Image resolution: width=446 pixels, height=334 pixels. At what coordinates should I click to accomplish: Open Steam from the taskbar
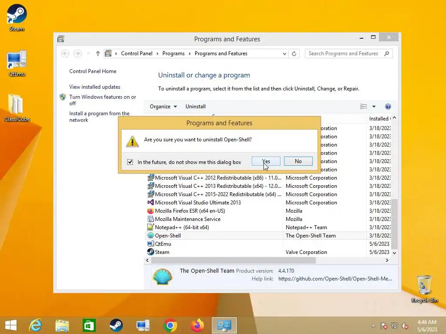click(116, 325)
